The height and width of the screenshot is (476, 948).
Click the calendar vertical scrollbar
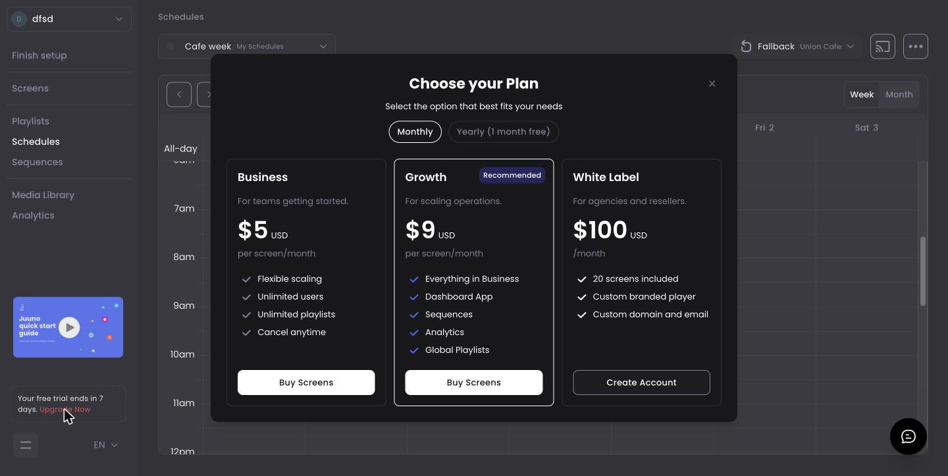(923, 271)
